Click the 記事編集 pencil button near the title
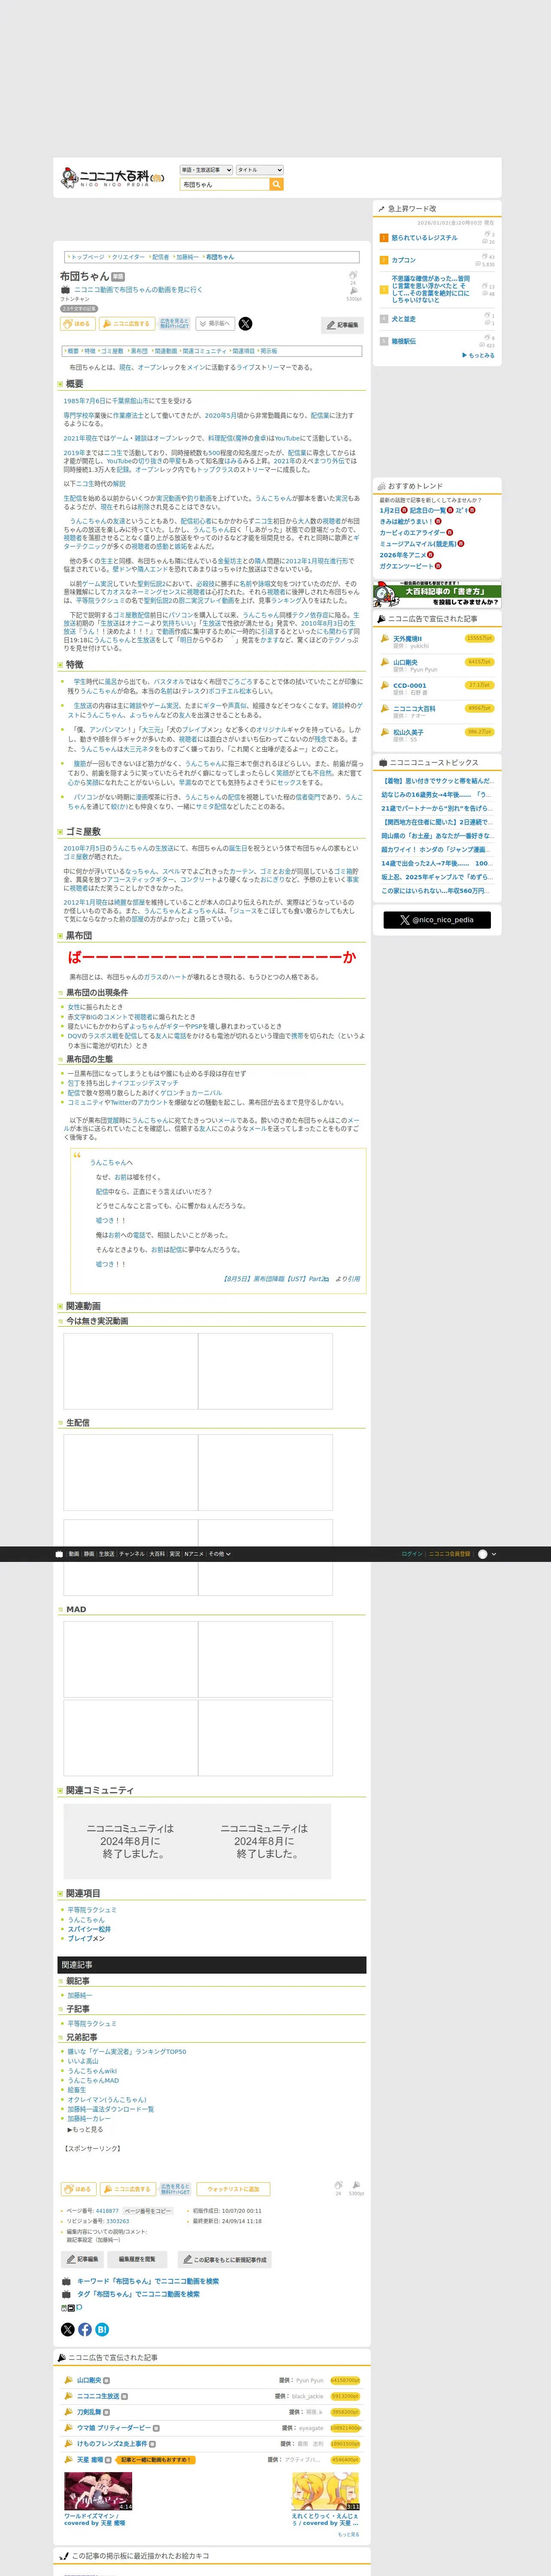The height and width of the screenshot is (2576, 551). click(342, 325)
